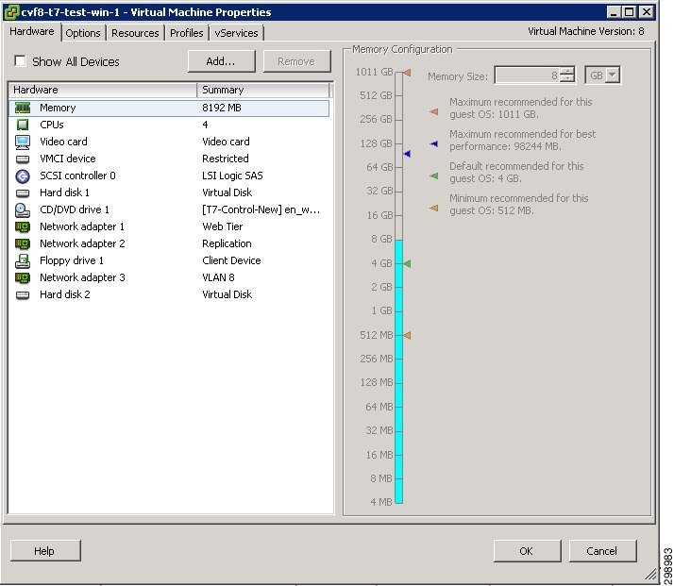Select the LSI Logic SAS summary text
This screenshot has width=674, height=586.
[x=232, y=176]
